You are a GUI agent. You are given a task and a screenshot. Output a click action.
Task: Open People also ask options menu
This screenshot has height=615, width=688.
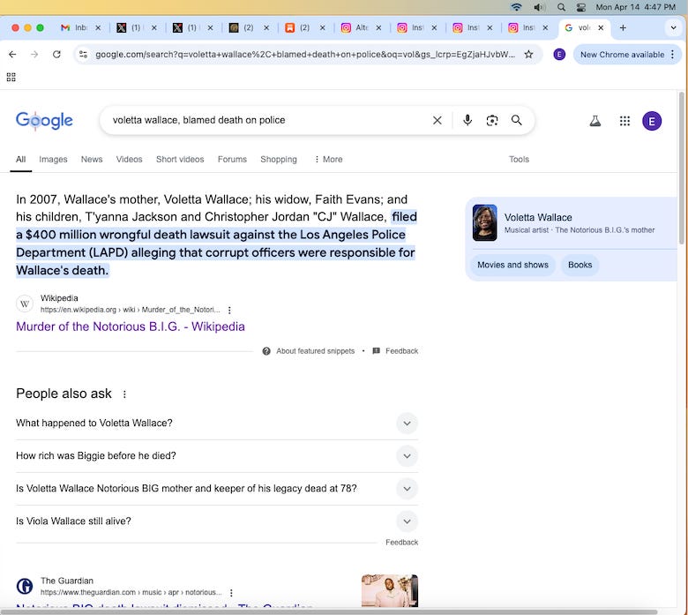124,394
